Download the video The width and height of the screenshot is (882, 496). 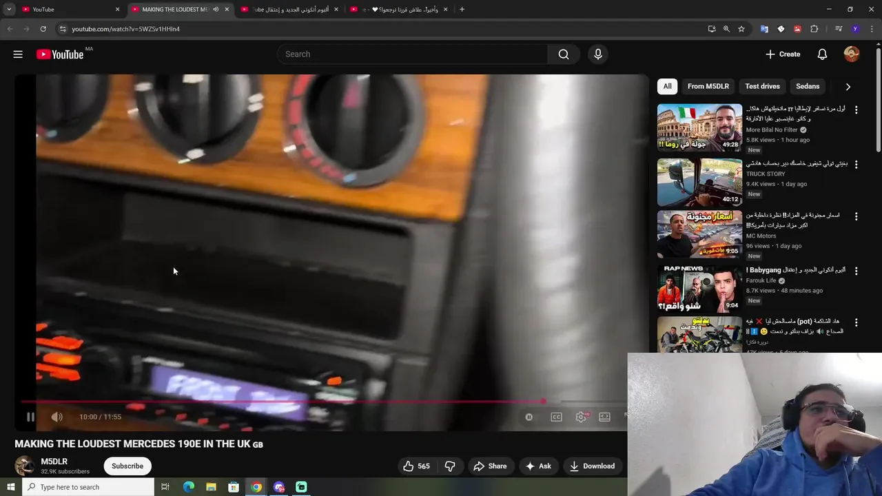click(x=592, y=466)
